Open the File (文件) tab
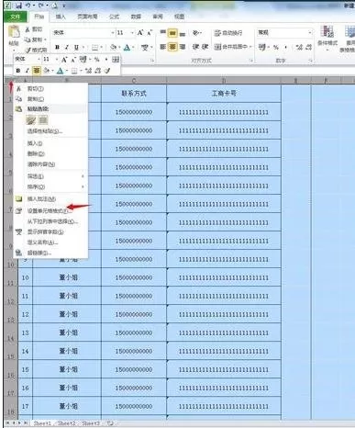This screenshot has width=355, height=428. (16, 17)
